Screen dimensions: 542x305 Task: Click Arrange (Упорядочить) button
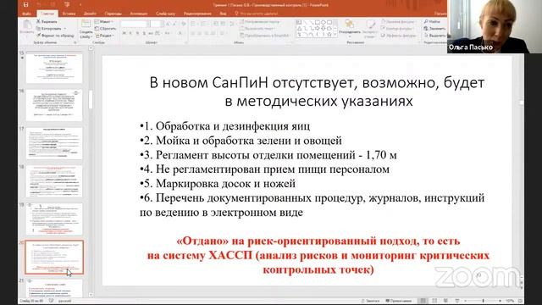click(350, 28)
